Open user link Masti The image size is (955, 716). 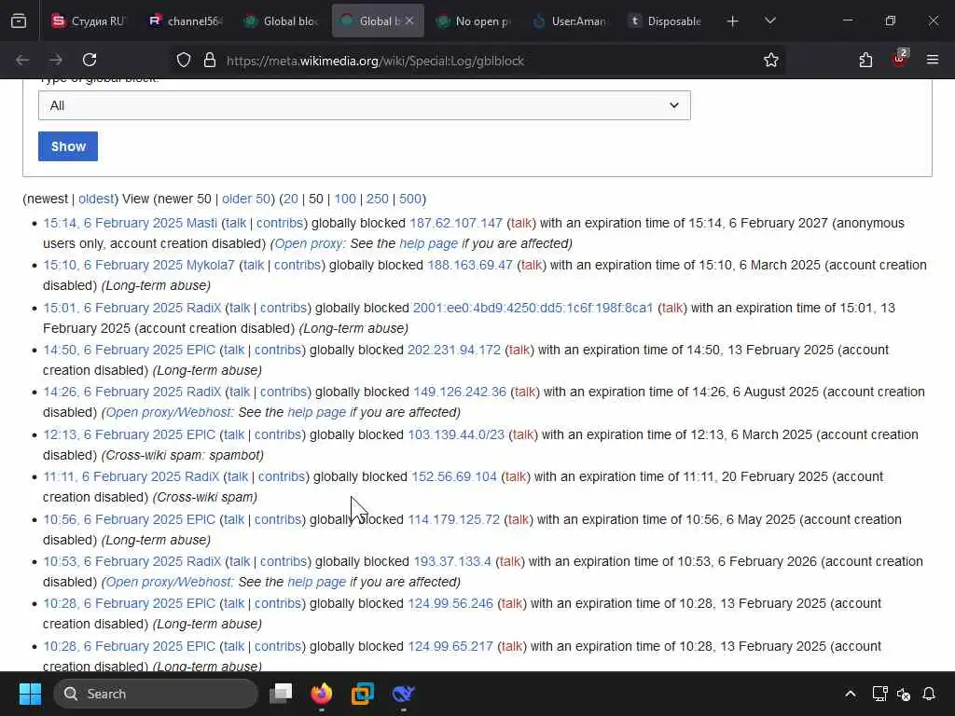[201, 224]
